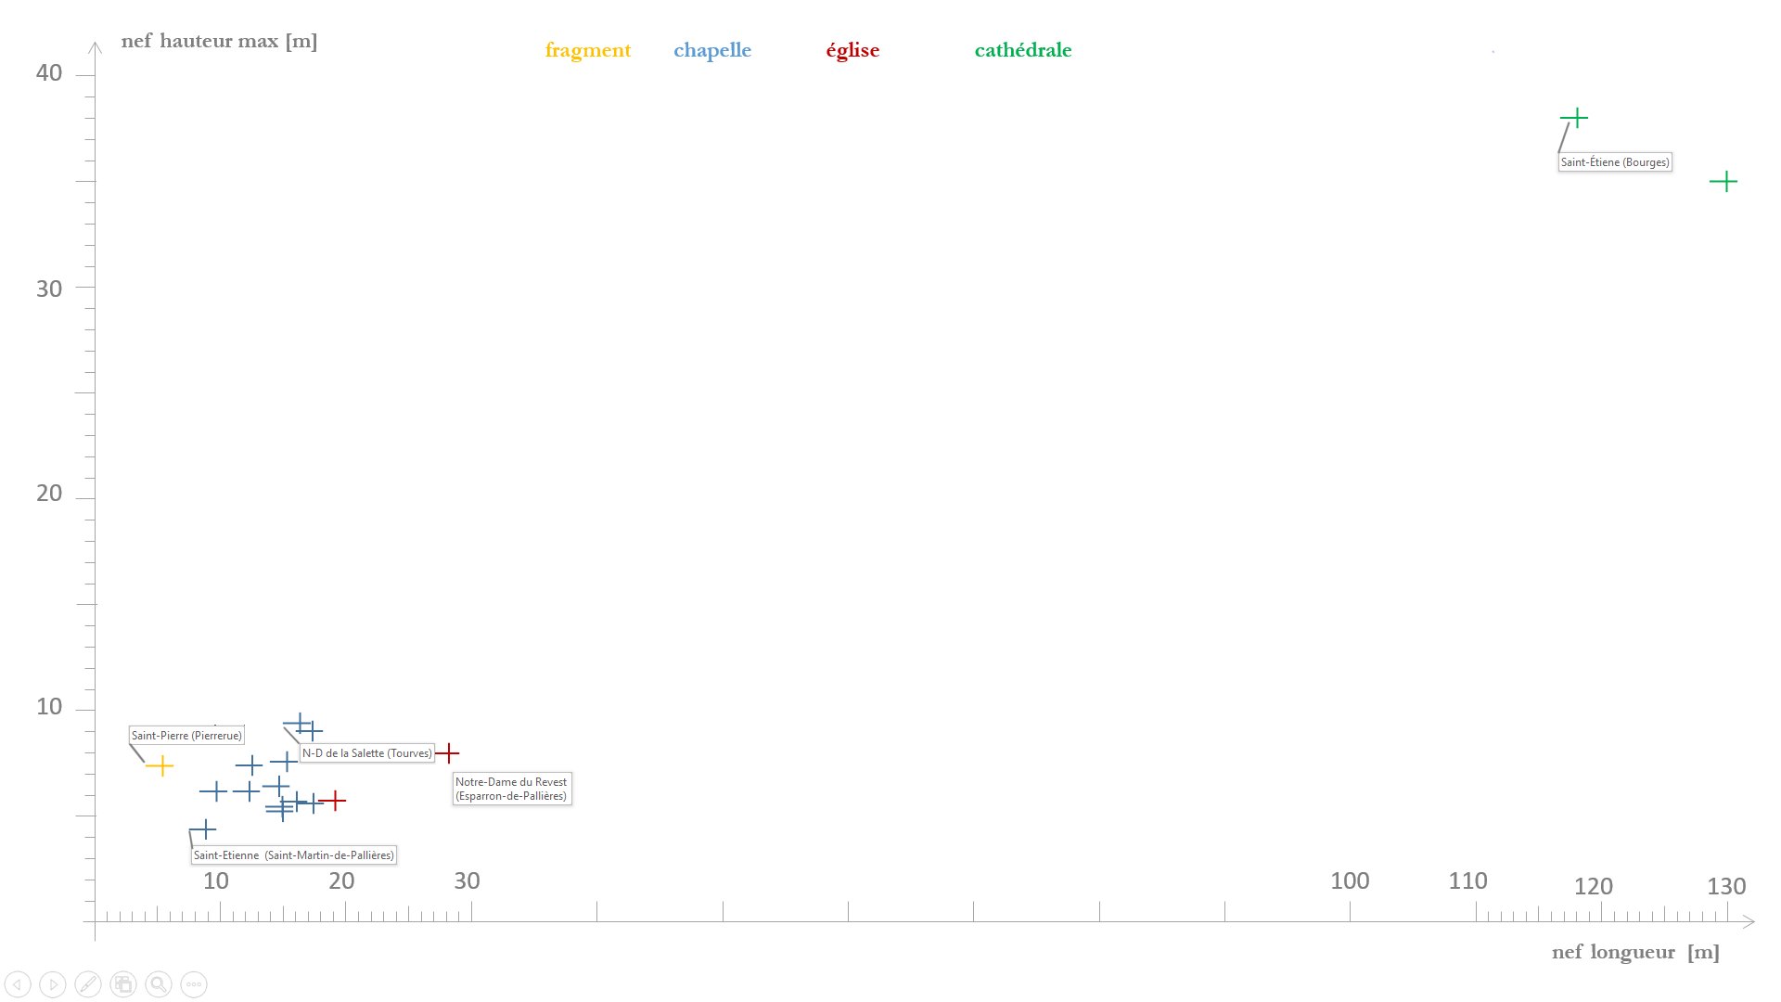Activate the magnifier zoom into slide icon
Screen dimensions: 1781x1002
pos(159,984)
